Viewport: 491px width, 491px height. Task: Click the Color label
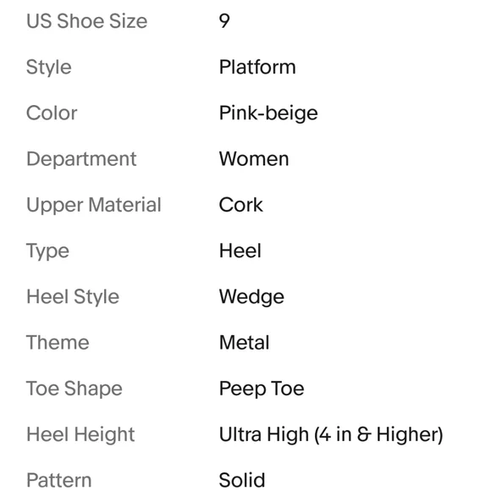pyautogui.click(x=52, y=113)
